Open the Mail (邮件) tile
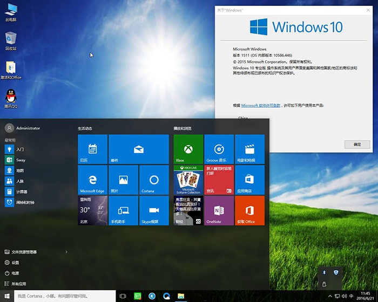 138,149
